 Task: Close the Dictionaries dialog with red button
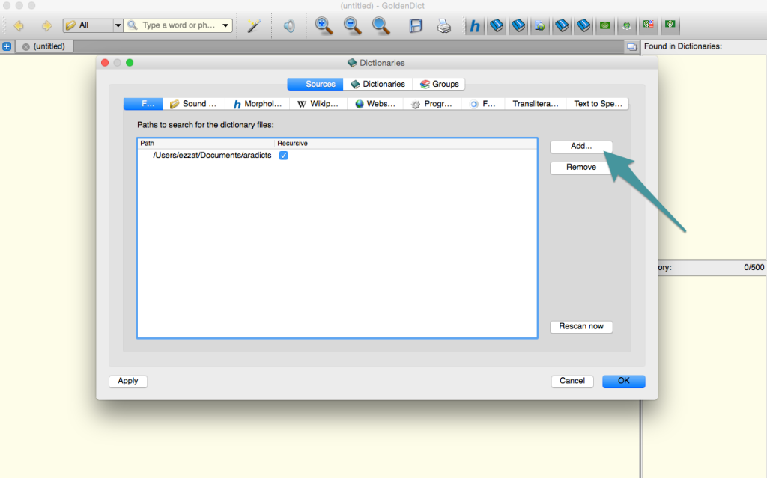pyautogui.click(x=105, y=63)
